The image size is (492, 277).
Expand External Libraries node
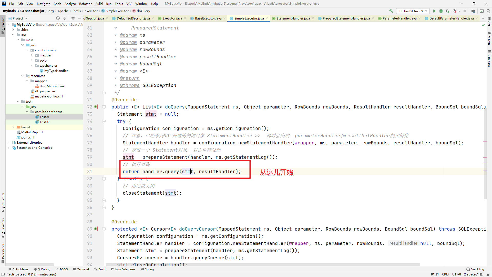[8, 143]
